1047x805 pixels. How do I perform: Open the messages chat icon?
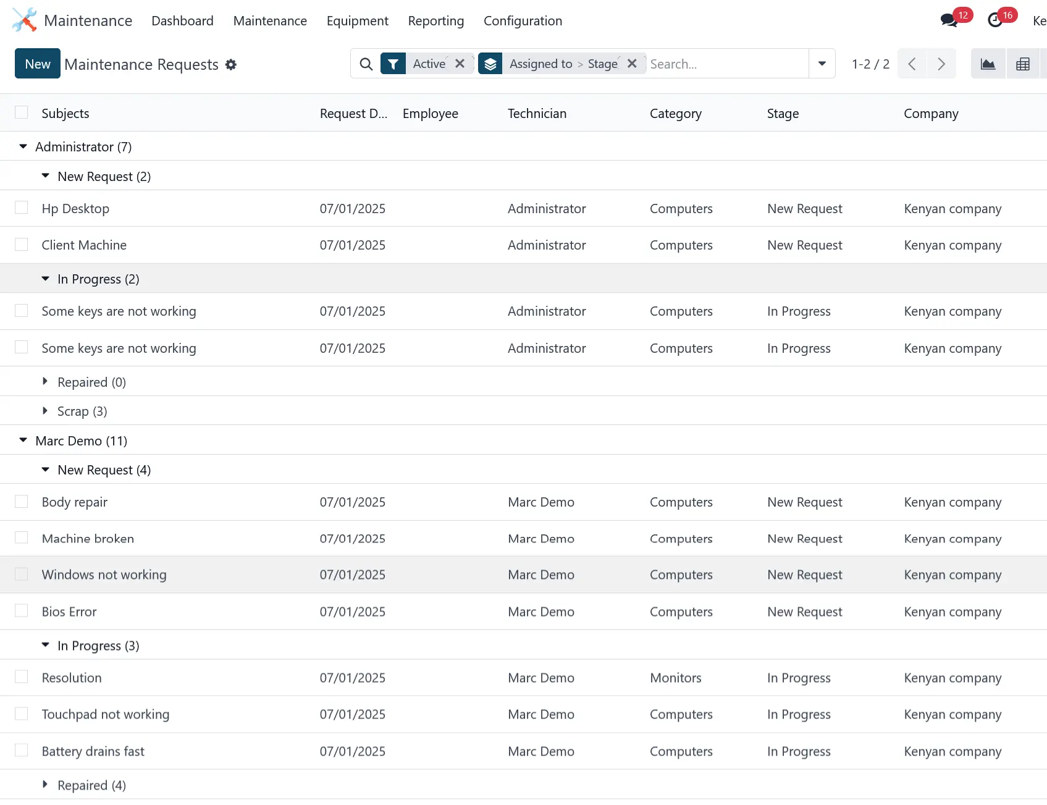click(x=948, y=20)
